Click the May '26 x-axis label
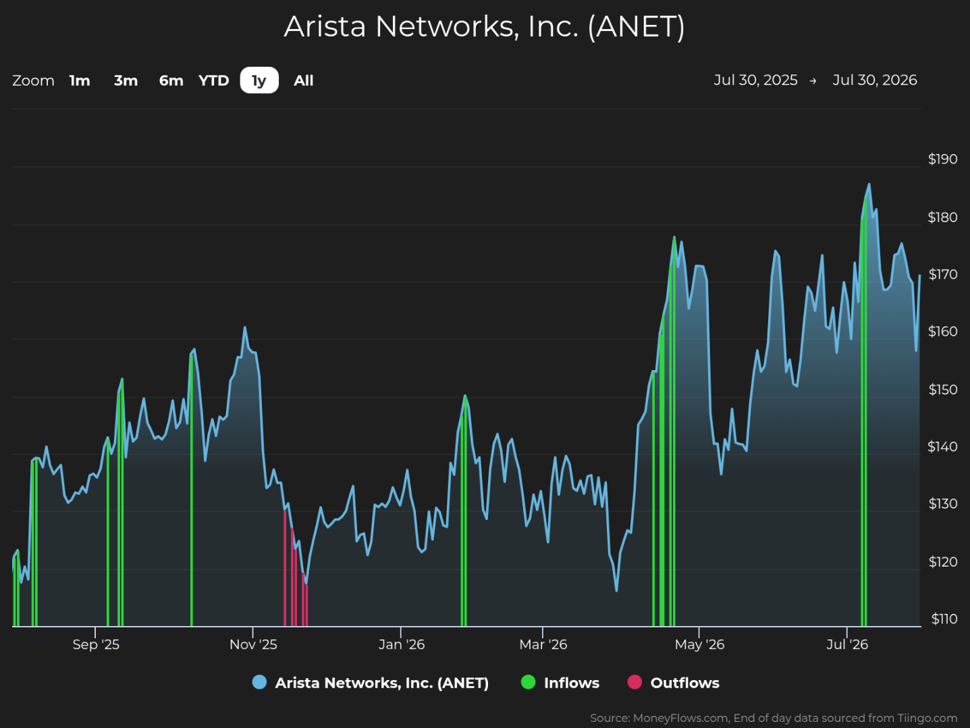970x728 pixels. click(699, 644)
